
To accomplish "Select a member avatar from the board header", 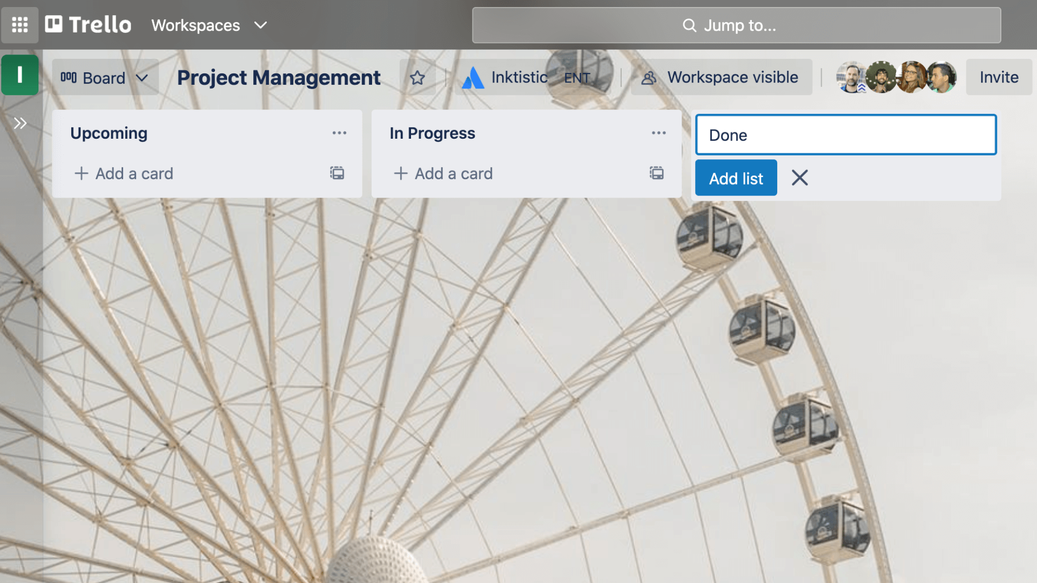I will [852, 77].
